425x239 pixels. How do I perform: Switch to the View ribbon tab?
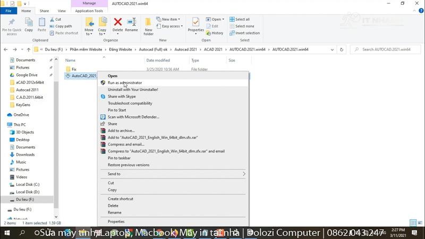coord(62,11)
